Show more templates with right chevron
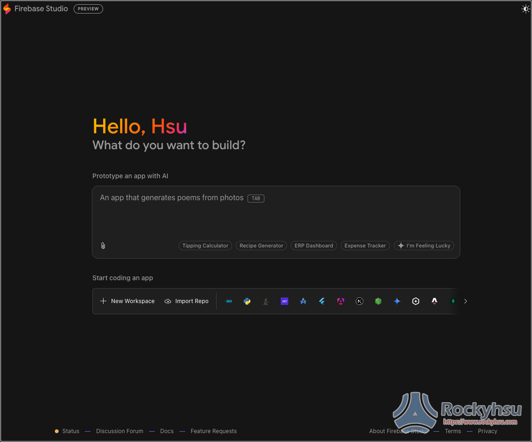The width and height of the screenshot is (532, 442). click(x=465, y=301)
